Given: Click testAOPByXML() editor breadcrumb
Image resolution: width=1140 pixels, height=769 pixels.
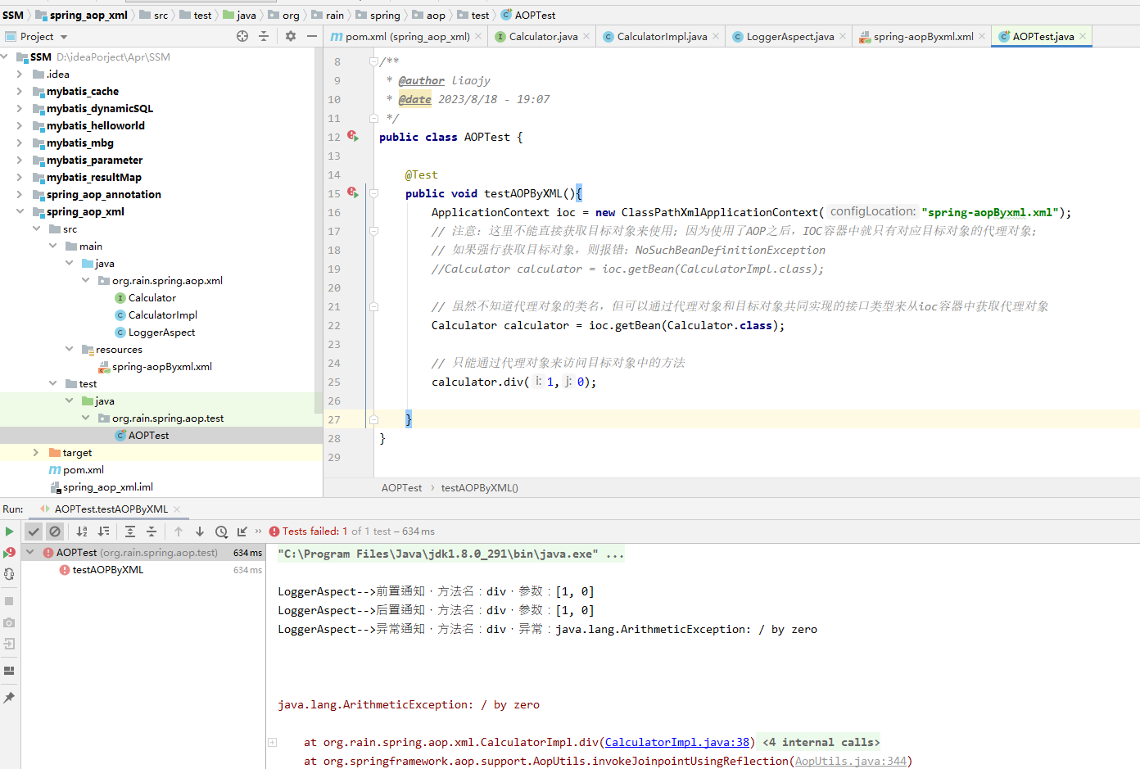Looking at the screenshot, I should point(480,487).
